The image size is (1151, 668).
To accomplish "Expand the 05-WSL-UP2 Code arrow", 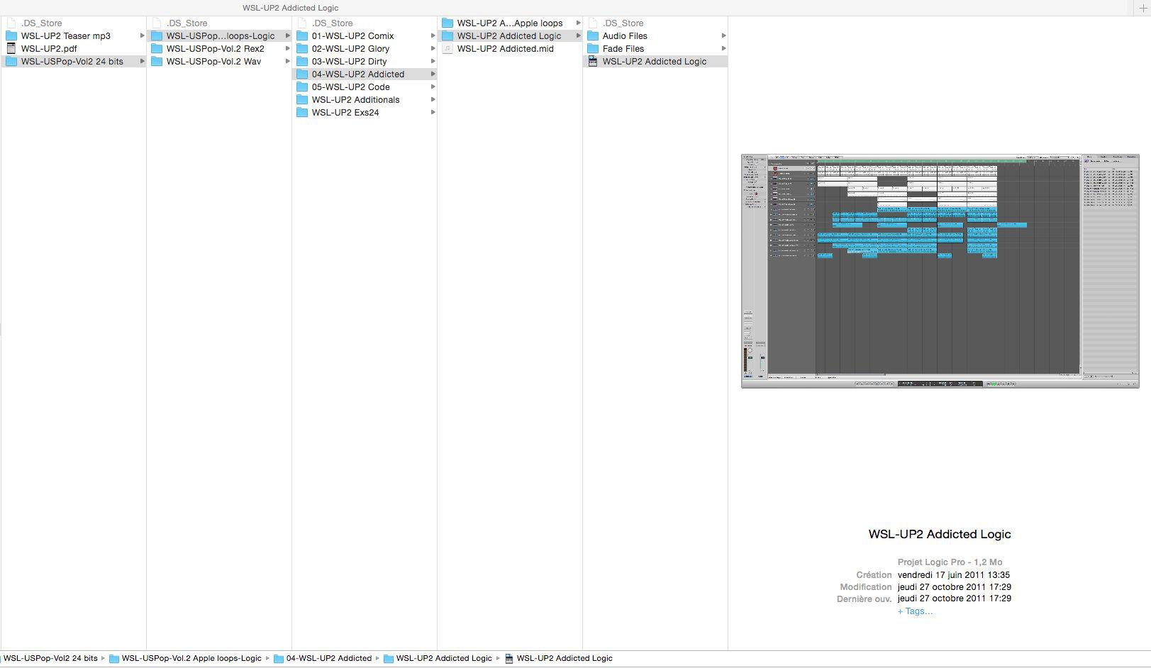I will tap(433, 87).
